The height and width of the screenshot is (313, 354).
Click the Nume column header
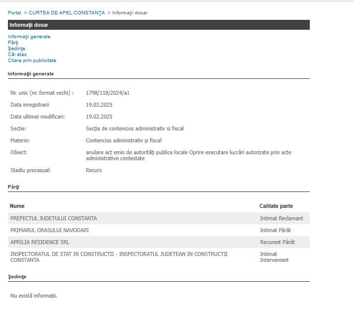(x=17, y=206)
